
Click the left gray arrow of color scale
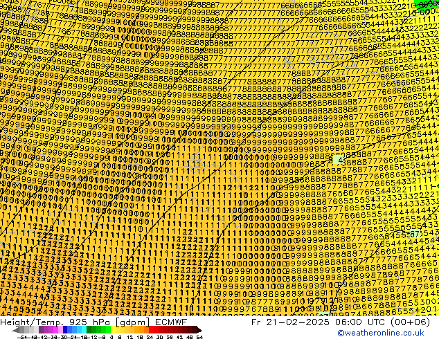15,330
